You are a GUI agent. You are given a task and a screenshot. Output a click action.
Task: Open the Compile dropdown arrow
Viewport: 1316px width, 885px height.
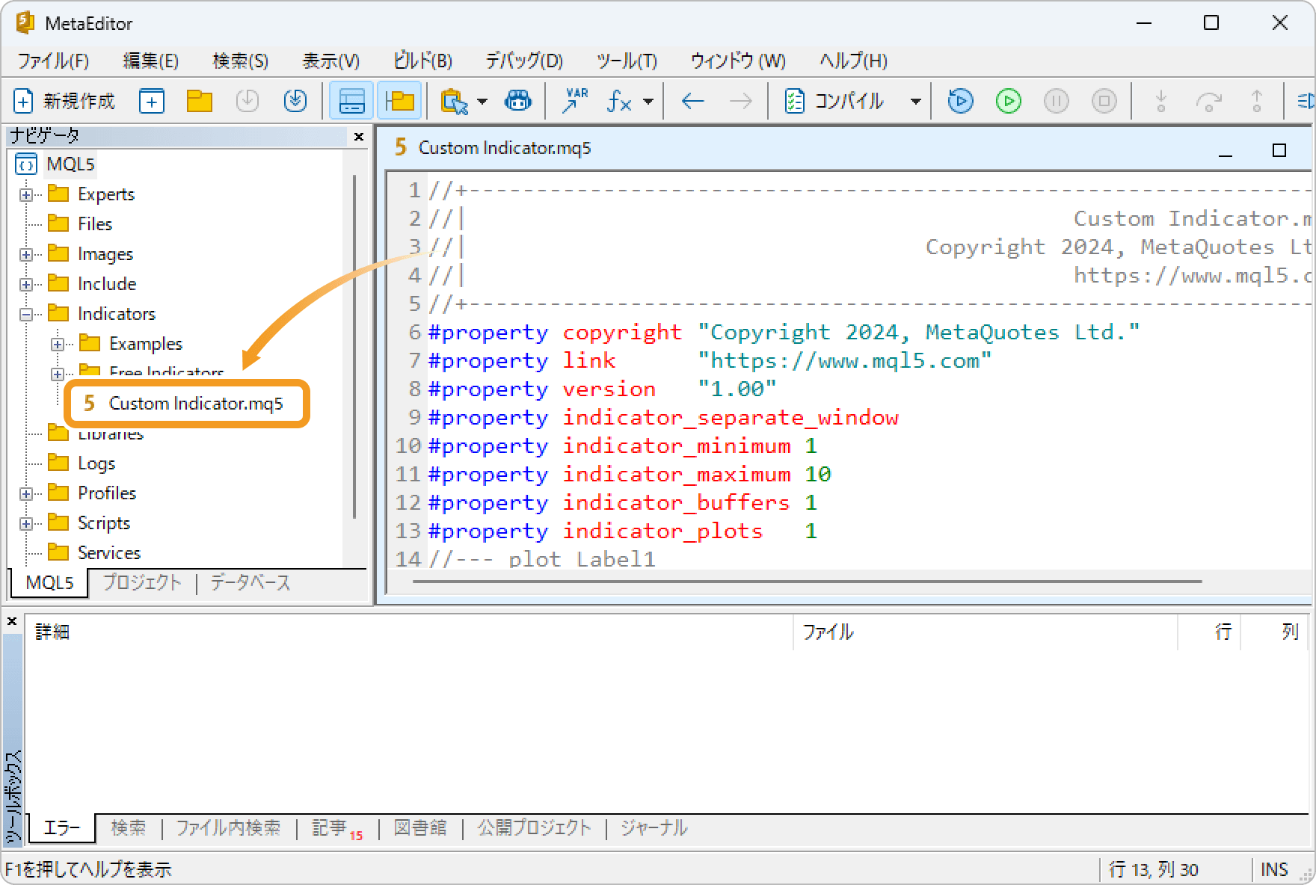click(x=915, y=101)
